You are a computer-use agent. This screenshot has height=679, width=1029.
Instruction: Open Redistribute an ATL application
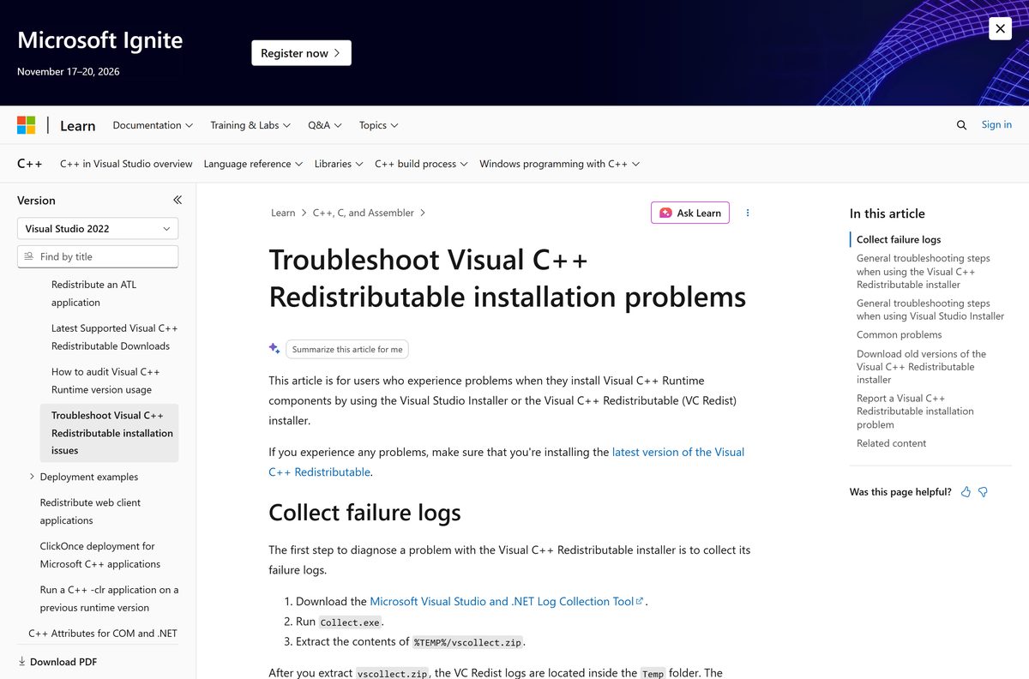93,293
